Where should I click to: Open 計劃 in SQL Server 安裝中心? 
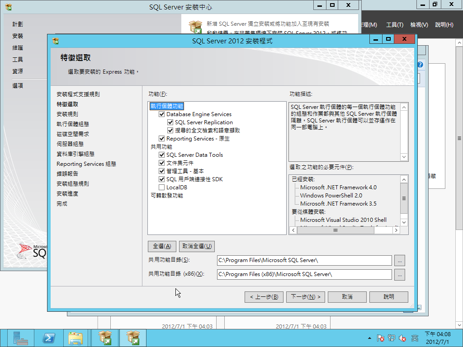18,24
